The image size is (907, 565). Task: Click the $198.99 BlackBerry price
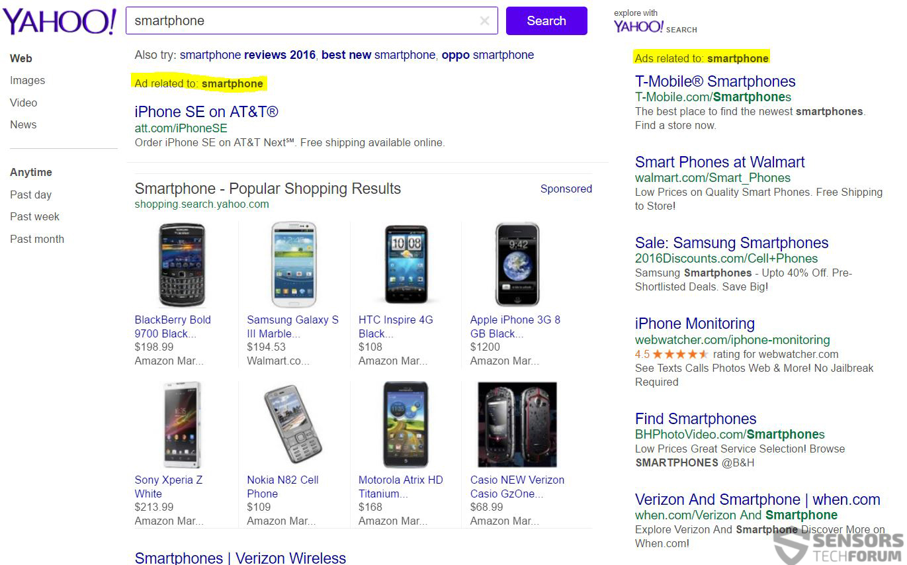(x=154, y=347)
